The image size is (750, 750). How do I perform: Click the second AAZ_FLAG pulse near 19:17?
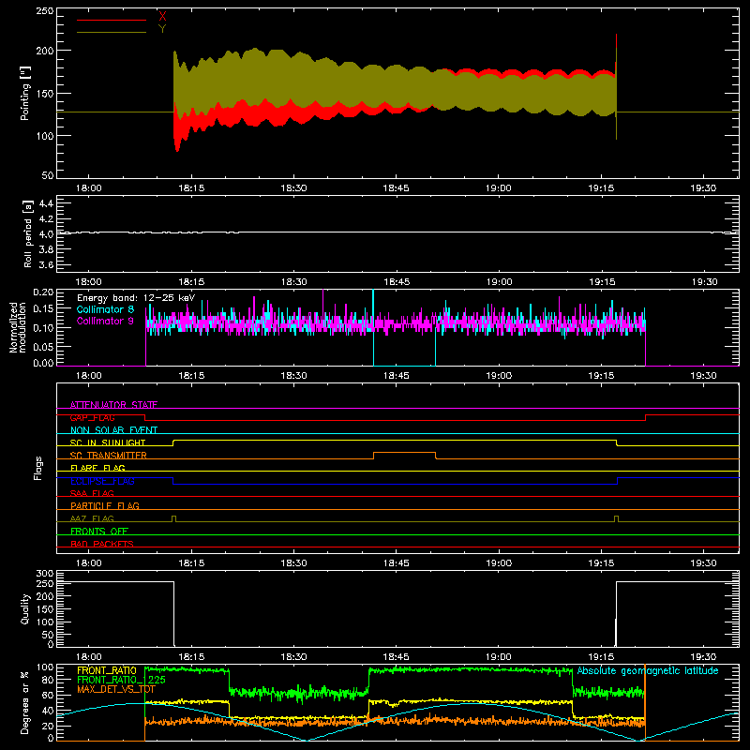(617, 519)
